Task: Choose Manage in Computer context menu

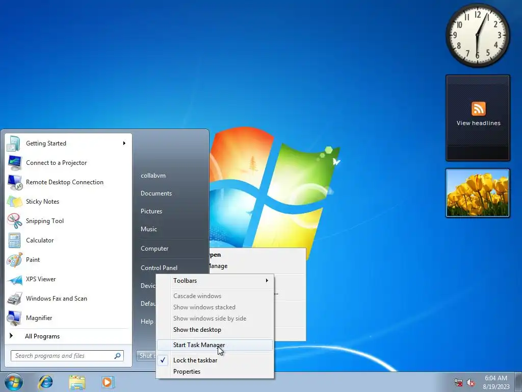Action: tap(218, 266)
